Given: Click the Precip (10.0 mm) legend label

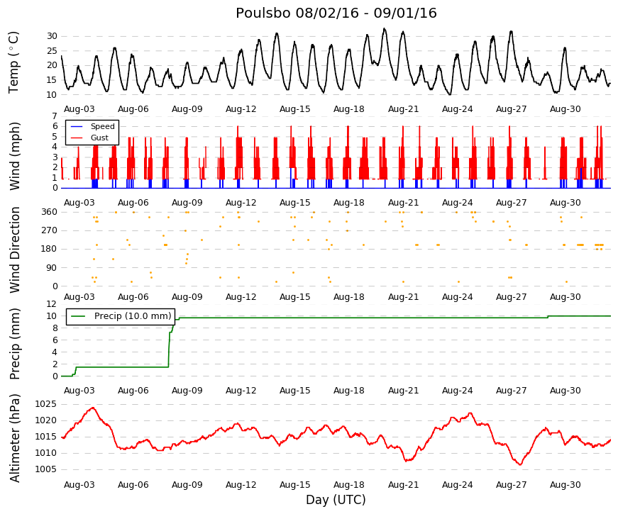Looking at the screenshot, I should pyautogui.click(x=133, y=316).
